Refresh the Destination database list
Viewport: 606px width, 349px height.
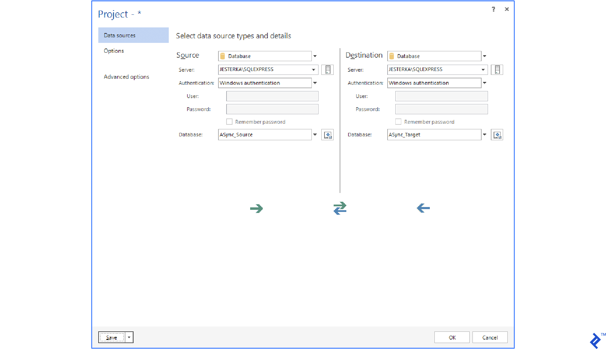click(497, 134)
